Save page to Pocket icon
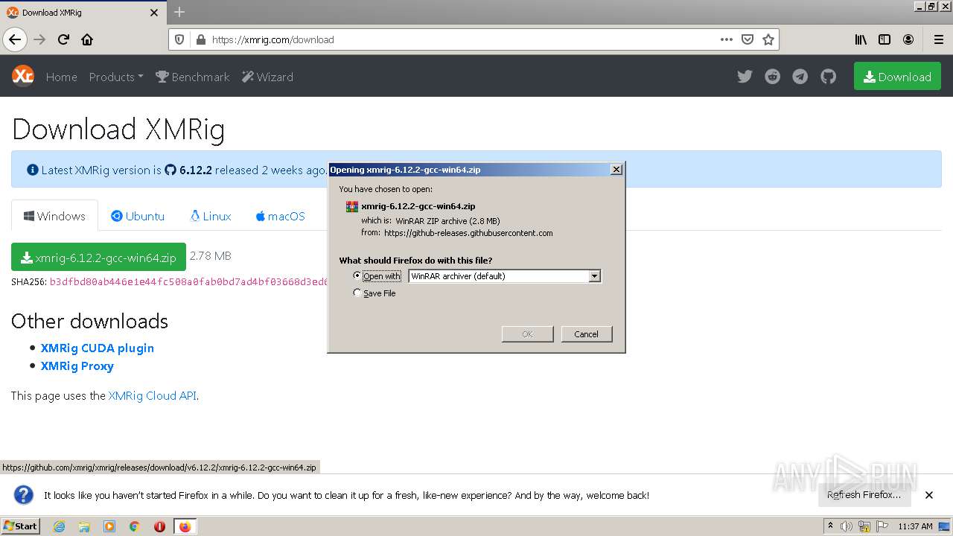Screen dimensions: 953x536 (x=748, y=39)
